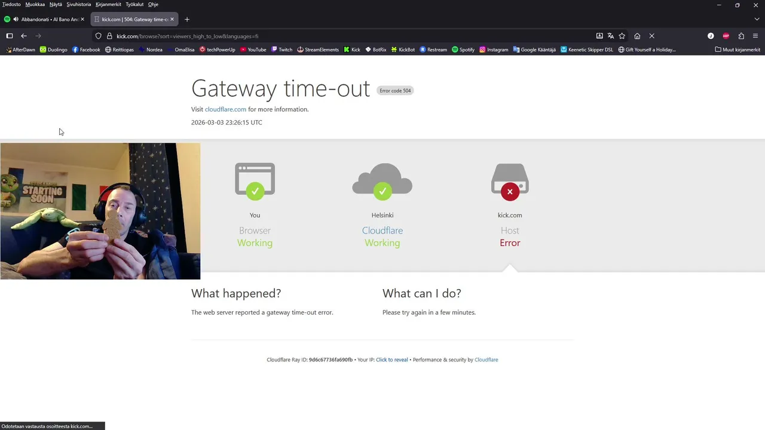
Task: Open the Google Kääntäjä bookmark
Action: [x=534, y=50]
